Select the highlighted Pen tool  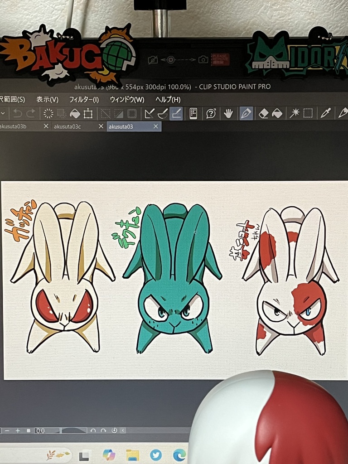(x=246, y=113)
